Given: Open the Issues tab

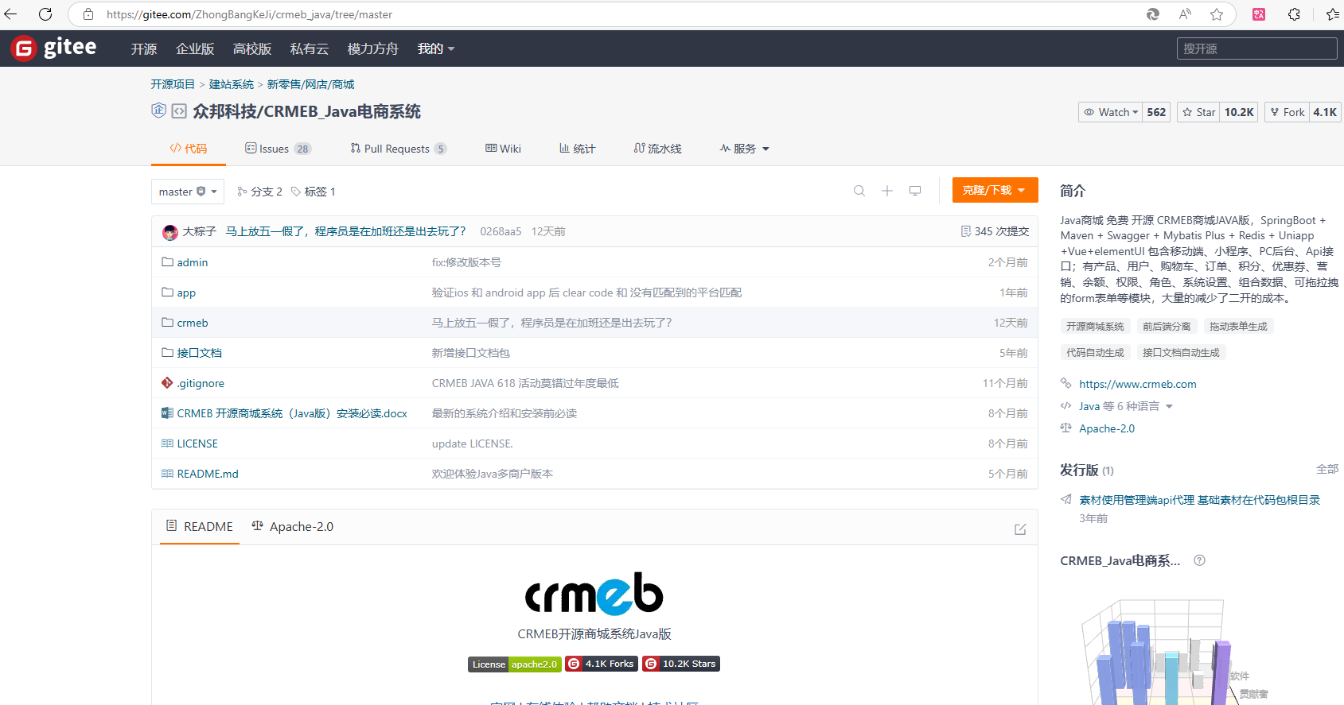Looking at the screenshot, I should 278,149.
